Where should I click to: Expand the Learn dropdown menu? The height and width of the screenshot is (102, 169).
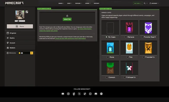(x=88, y=3)
